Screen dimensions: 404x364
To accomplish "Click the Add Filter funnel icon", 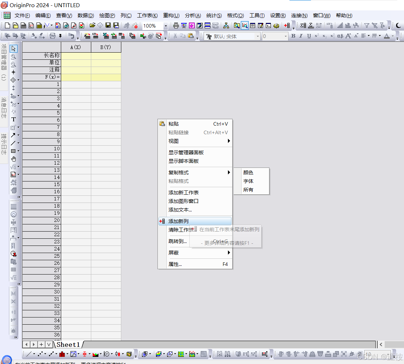I will pyautogui.click(x=367, y=25).
